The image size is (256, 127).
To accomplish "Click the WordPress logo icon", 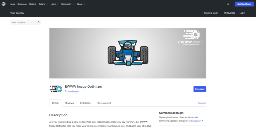I will [x=3, y=4].
